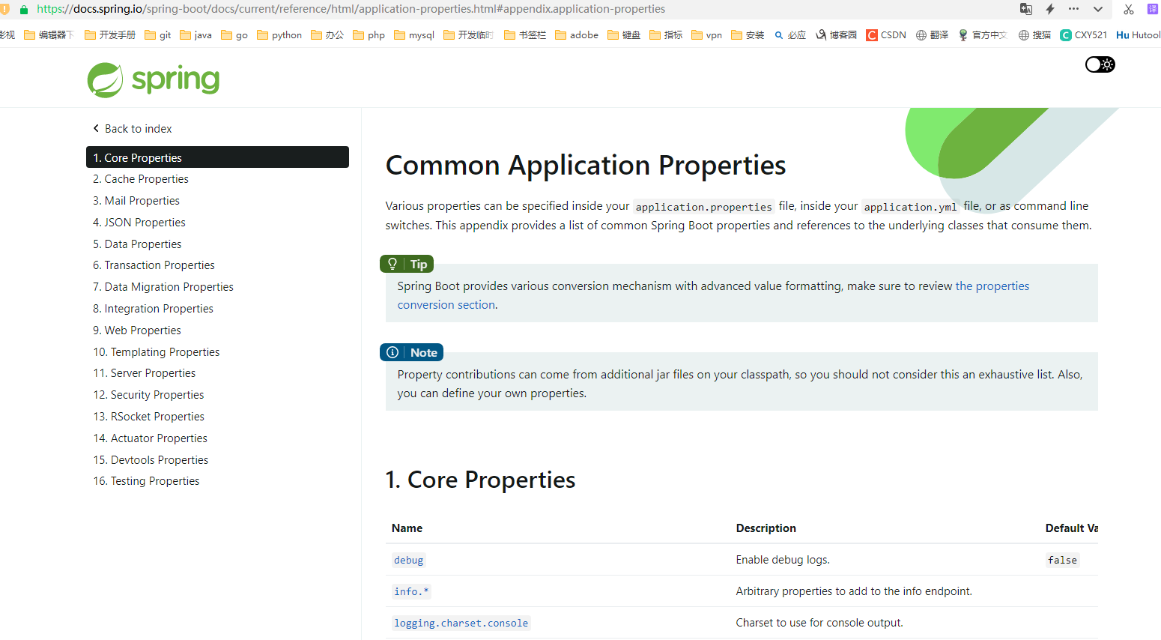
Task: Select 3. Mail Properties in sidebar
Action: (136, 201)
